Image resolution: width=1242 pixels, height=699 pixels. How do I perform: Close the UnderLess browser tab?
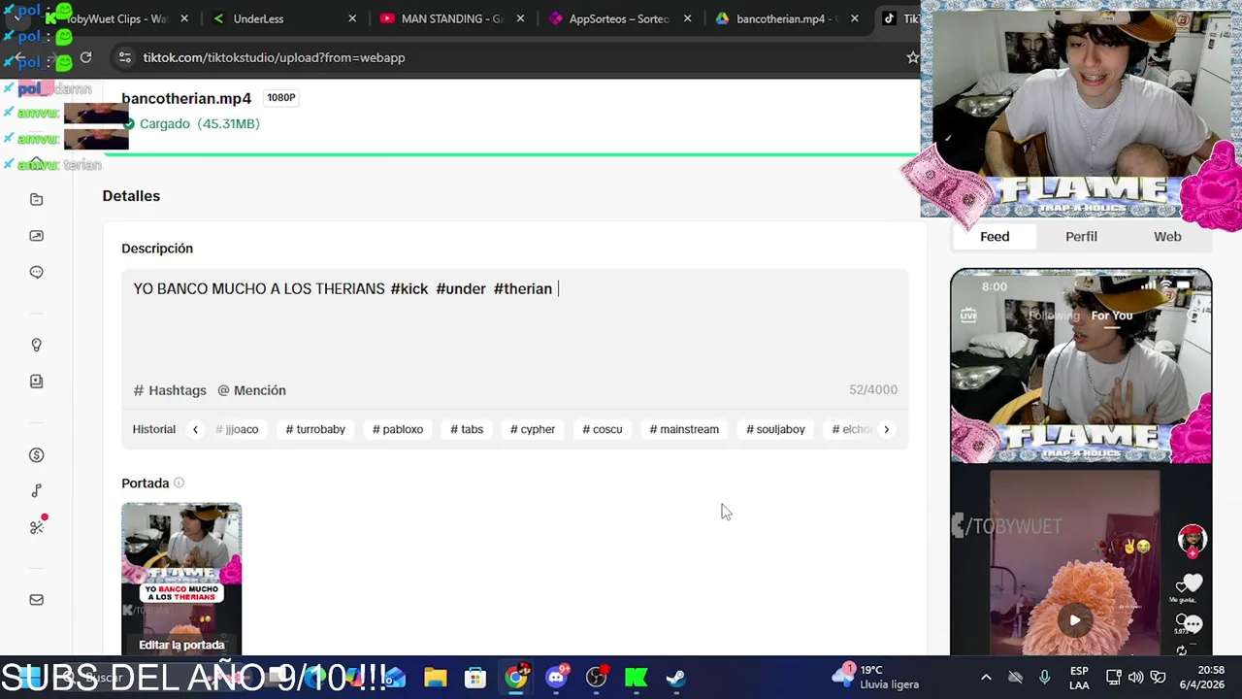coord(352,18)
